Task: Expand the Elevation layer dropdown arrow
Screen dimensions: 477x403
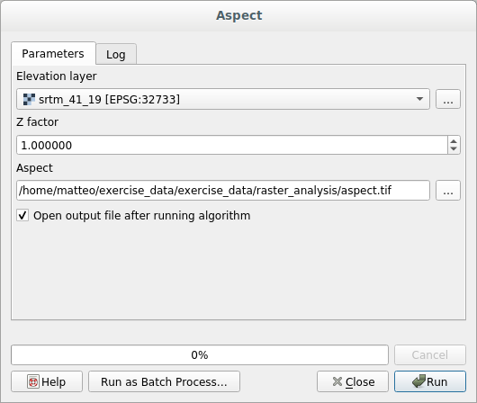Action: pyautogui.click(x=419, y=99)
